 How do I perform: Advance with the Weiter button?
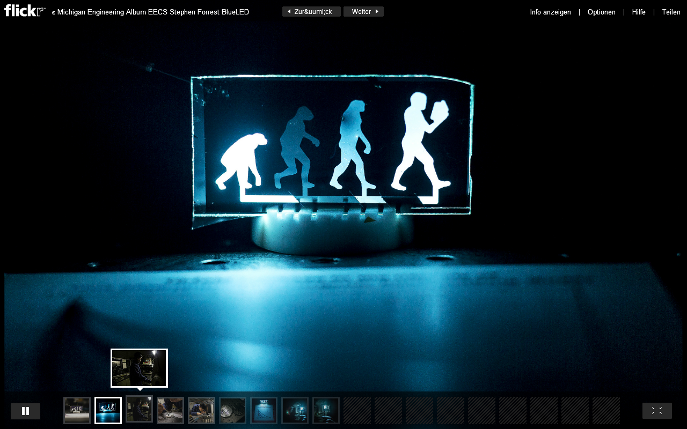[363, 12]
